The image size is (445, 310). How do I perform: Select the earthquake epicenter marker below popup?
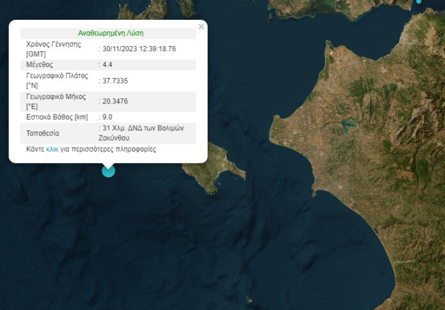click(x=109, y=171)
